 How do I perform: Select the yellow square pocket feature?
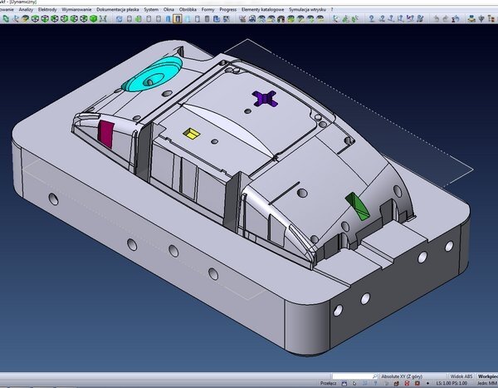[x=192, y=133]
